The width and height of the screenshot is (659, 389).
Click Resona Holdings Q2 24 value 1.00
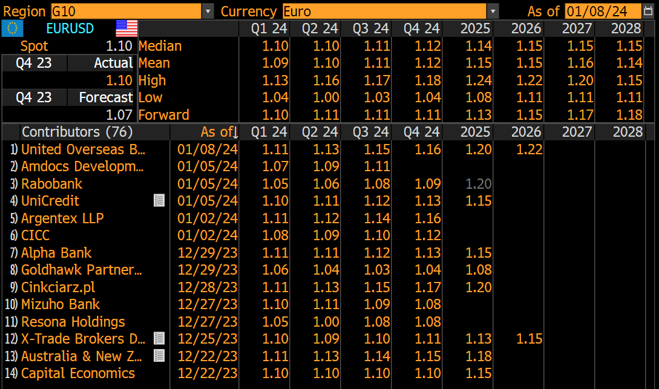point(326,321)
